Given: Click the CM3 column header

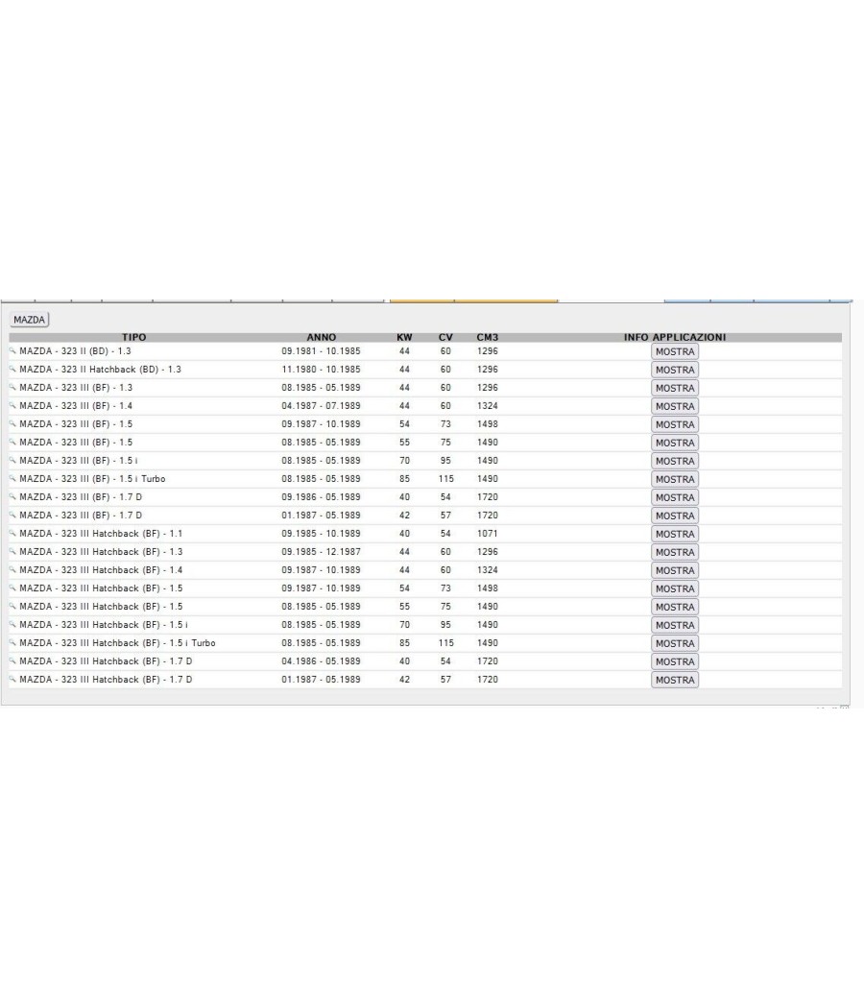Looking at the screenshot, I should (x=488, y=337).
